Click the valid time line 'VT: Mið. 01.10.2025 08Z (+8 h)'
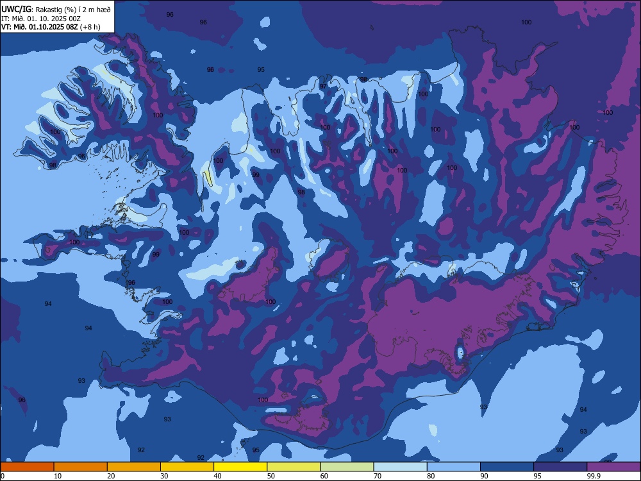 tap(51, 27)
